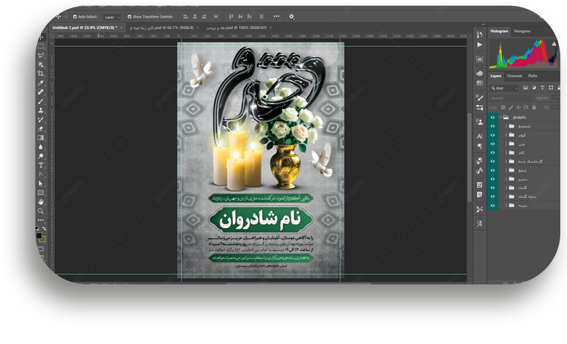This screenshot has height=344, width=567.
Task: Toggle Show Transform Controls checkbox
Action: coord(129,16)
